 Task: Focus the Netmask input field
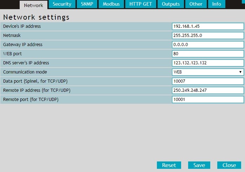pos(208,36)
